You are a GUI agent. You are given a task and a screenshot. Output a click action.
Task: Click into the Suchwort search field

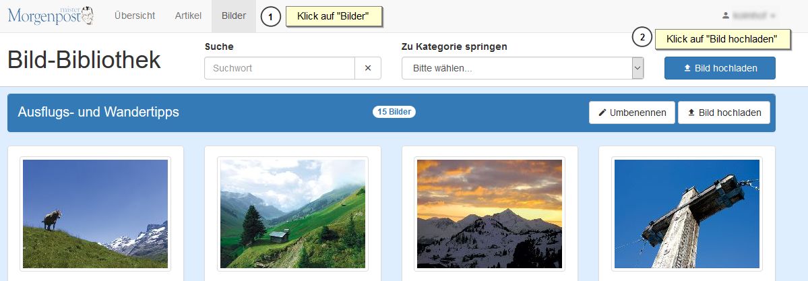tap(280, 68)
